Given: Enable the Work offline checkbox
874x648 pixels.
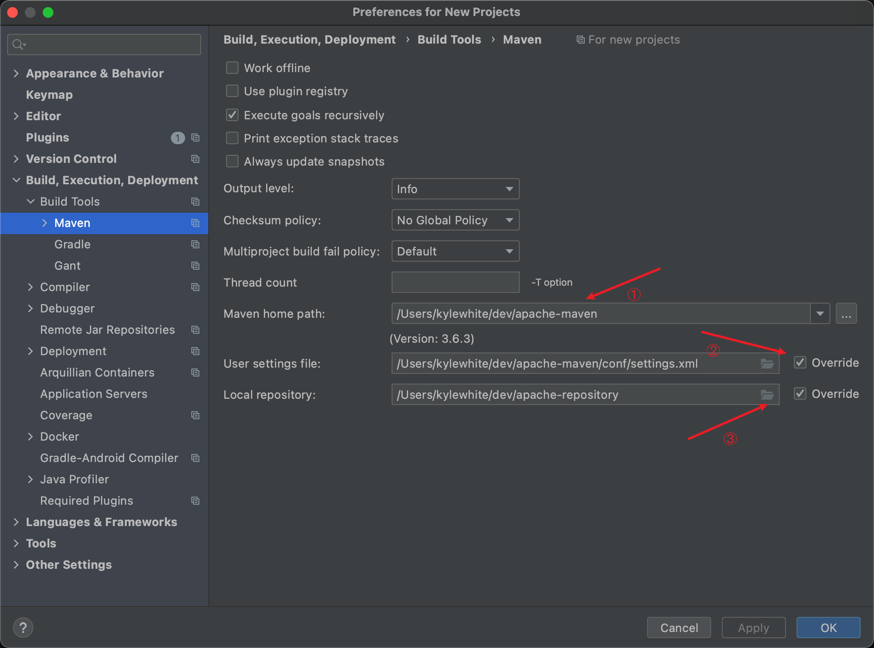Looking at the screenshot, I should (232, 68).
